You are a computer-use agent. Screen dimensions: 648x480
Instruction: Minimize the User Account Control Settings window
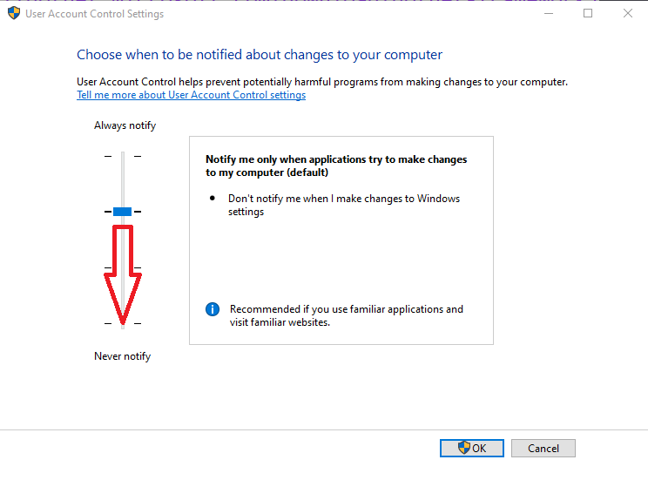(x=549, y=13)
